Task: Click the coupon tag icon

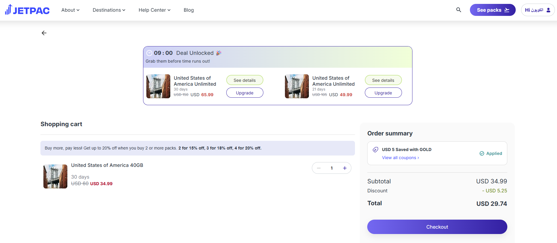Action: coord(375,150)
